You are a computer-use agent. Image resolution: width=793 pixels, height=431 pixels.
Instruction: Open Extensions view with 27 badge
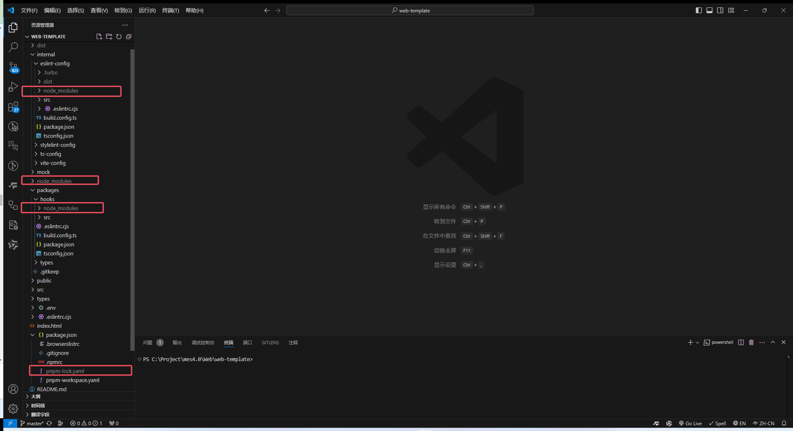(x=13, y=107)
